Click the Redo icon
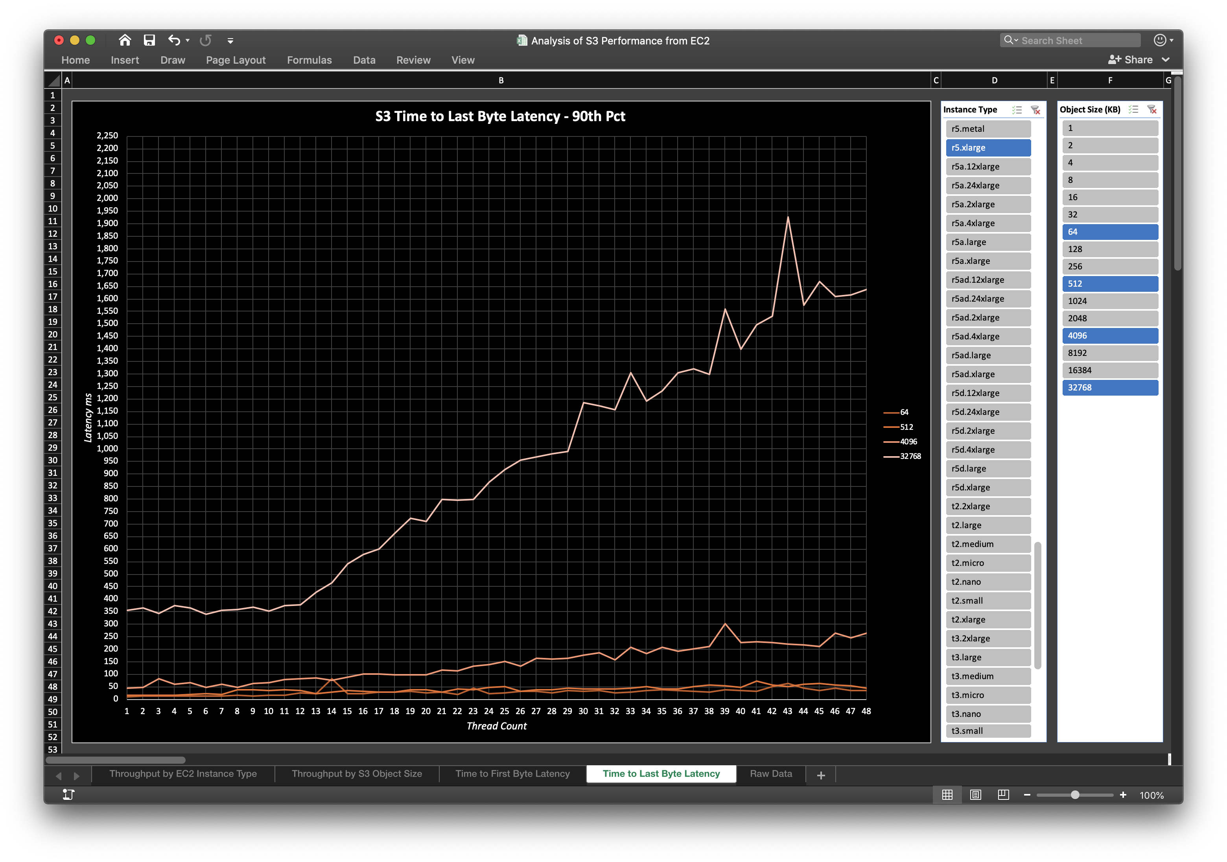This screenshot has width=1227, height=862. coord(205,40)
